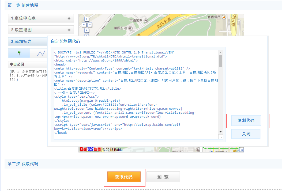Click the 第二步 获取代码 heading

[x=23, y=164]
